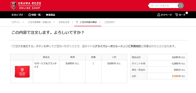
Task: Open the ご利用規約 link
Action: pos(135,46)
